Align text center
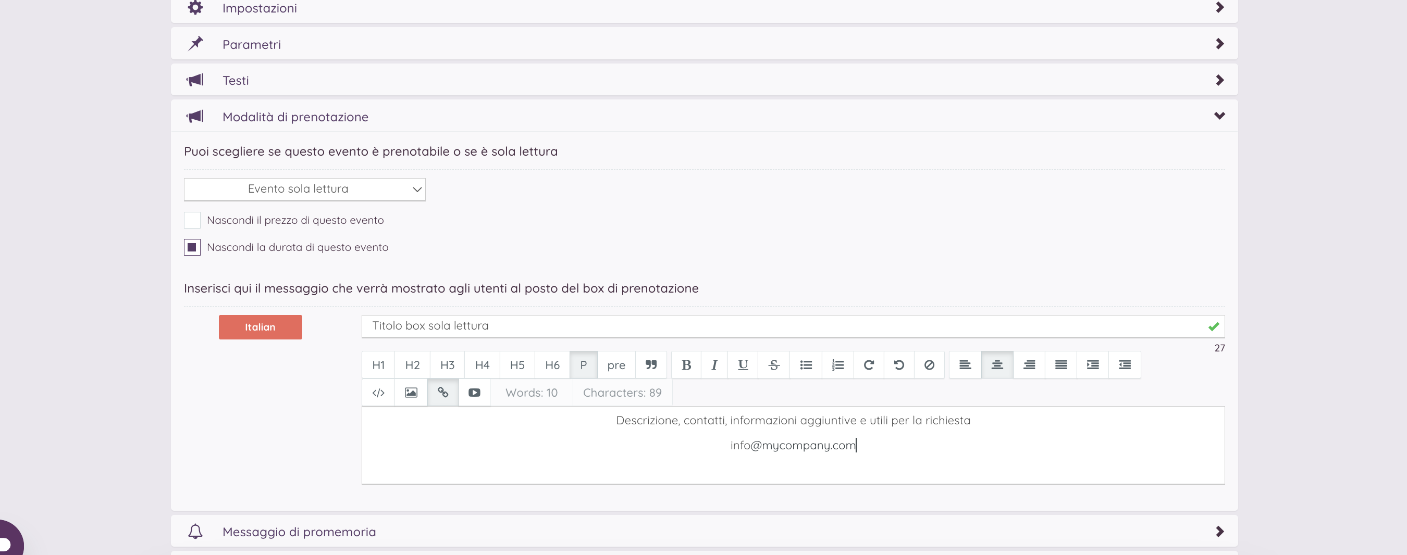 coord(997,364)
